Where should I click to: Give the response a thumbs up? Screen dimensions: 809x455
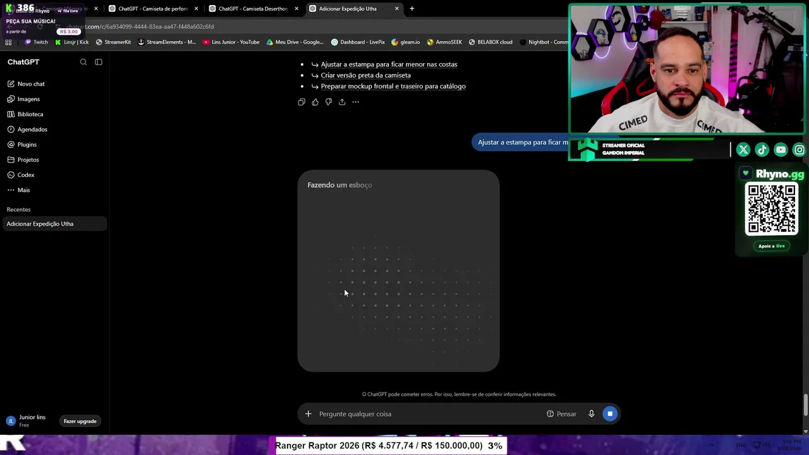(x=315, y=102)
